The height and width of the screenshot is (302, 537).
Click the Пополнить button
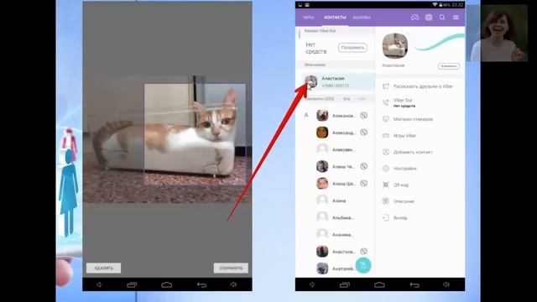coord(352,48)
